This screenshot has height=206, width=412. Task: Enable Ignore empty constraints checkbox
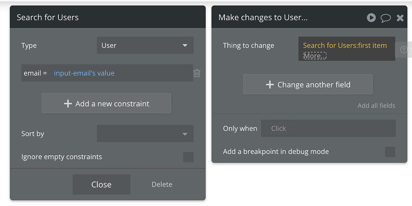(188, 157)
